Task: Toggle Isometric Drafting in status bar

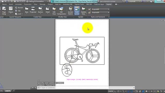Action: 123,91
